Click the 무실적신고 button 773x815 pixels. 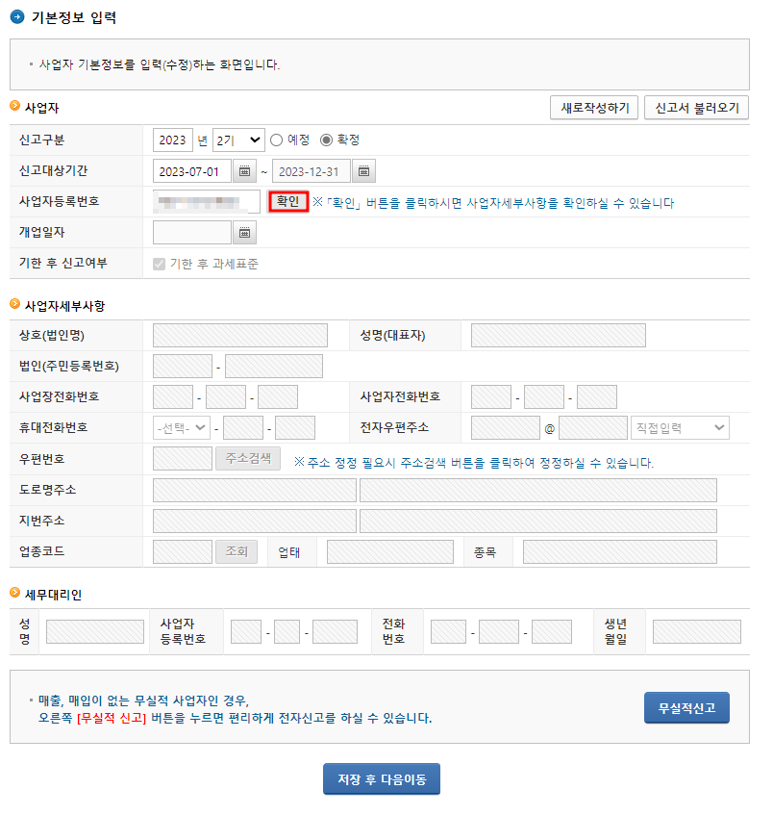coord(686,706)
